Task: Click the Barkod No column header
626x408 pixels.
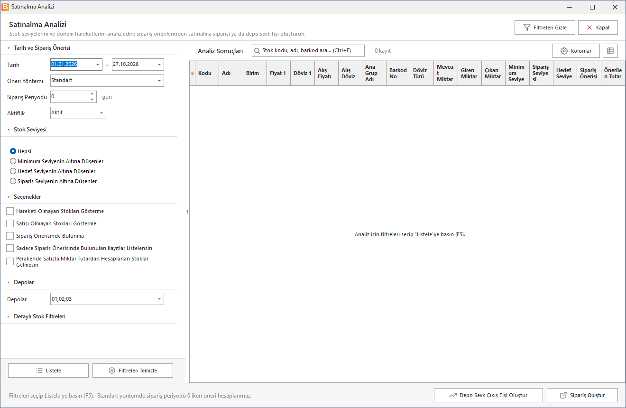Action: click(x=398, y=74)
